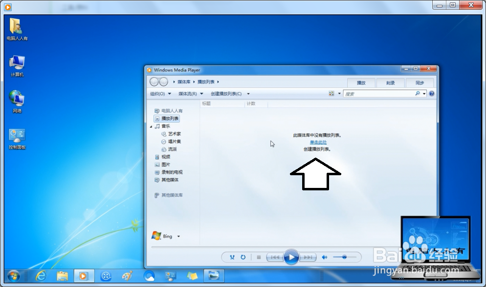Click the view options icon
This screenshot has width=486, height=287.
point(331,93)
